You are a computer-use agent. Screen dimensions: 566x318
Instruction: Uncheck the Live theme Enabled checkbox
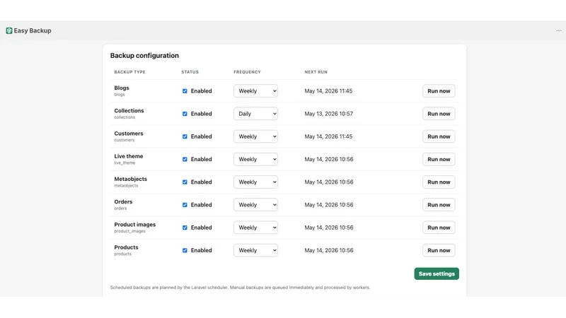tap(185, 159)
